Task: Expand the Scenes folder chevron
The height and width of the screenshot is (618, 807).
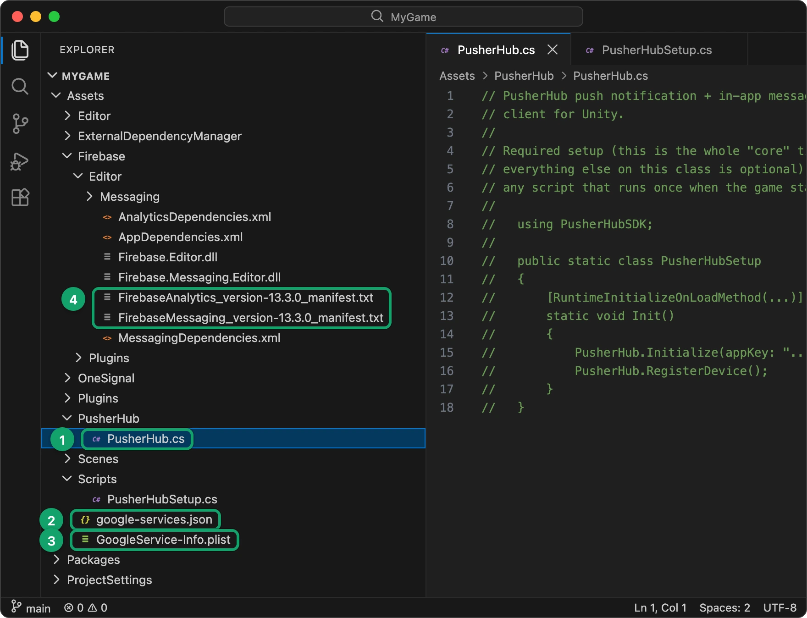Action: 67,458
